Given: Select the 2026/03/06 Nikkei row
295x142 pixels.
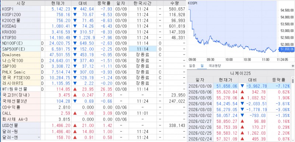Looking at the screenshot, I should click(x=239, y=92).
